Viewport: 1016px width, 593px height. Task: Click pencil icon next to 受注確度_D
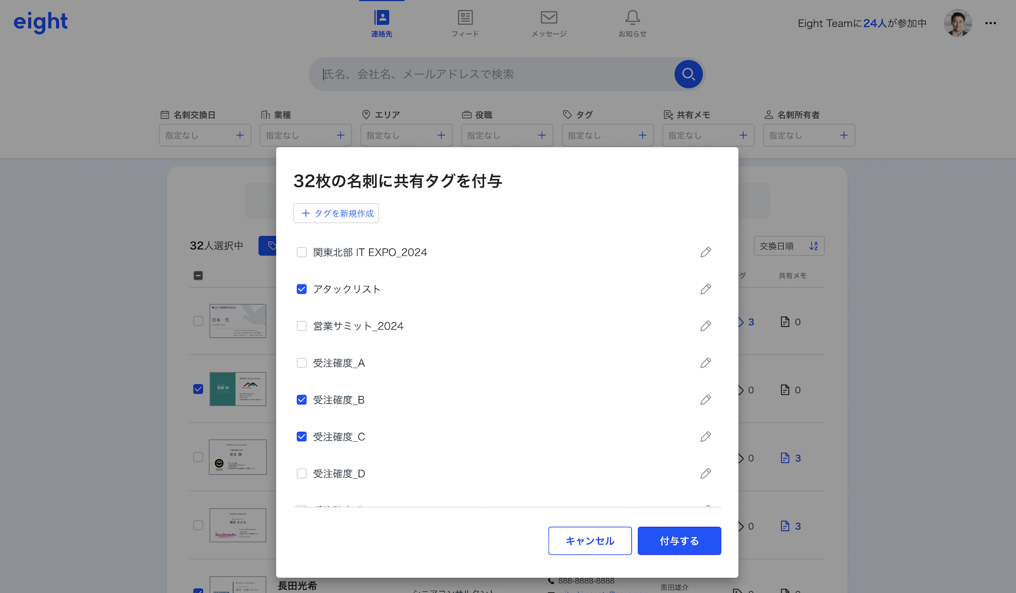(x=705, y=474)
